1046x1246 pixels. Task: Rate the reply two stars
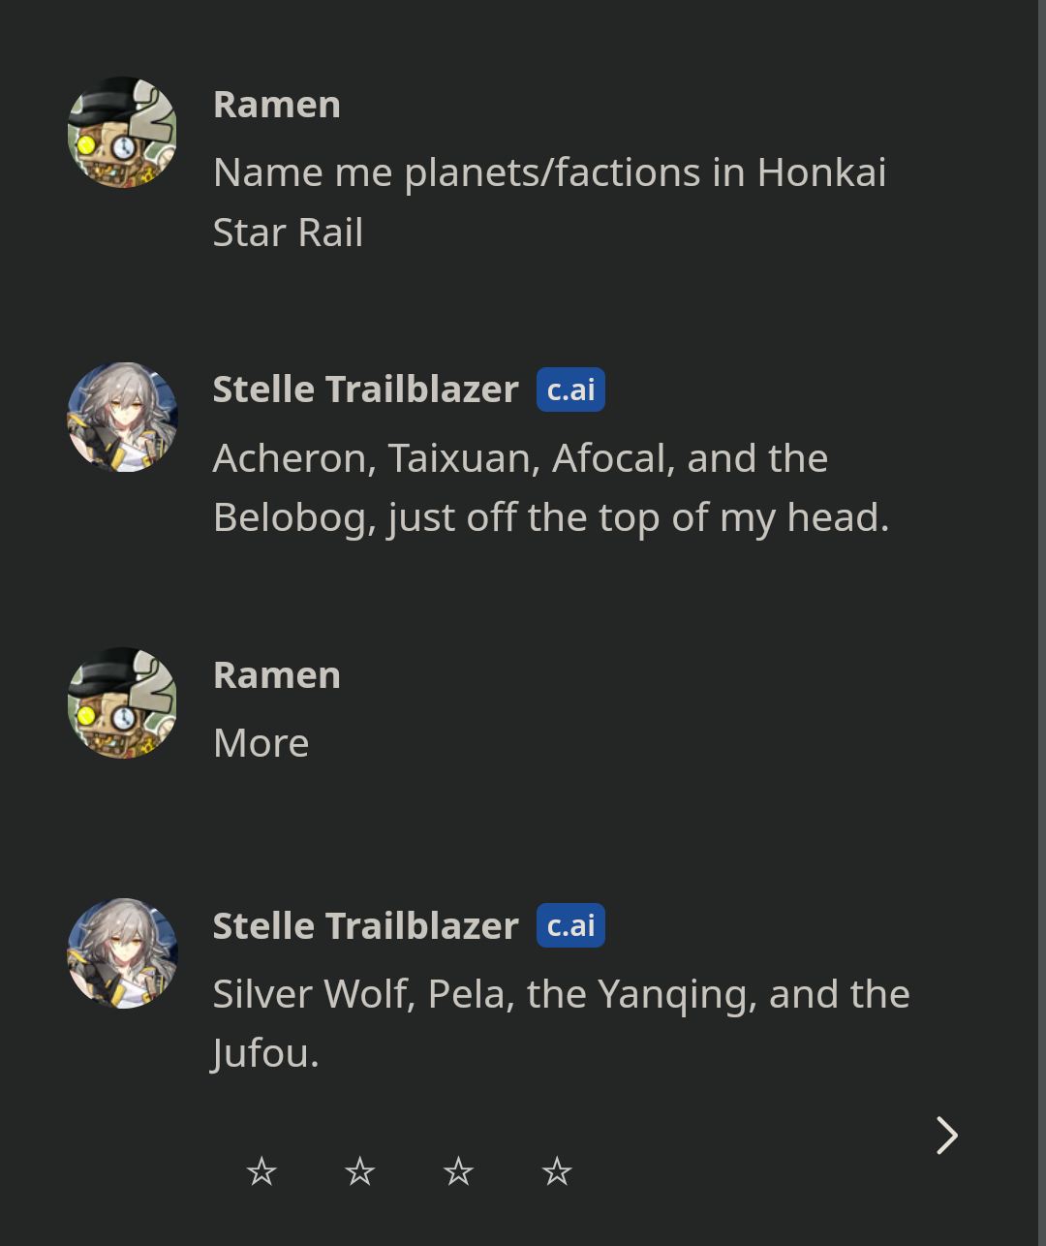tap(359, 1171)
